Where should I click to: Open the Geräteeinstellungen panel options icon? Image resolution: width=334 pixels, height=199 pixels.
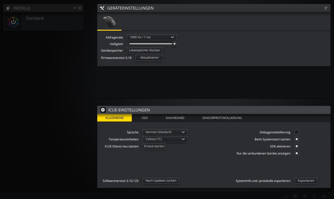coord(326,8)
